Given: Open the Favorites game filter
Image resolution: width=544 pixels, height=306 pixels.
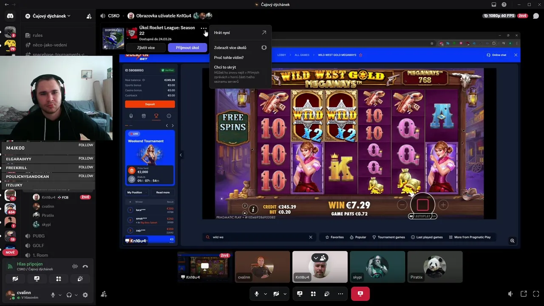Looking at the screenshot, I should pos(334,237).
